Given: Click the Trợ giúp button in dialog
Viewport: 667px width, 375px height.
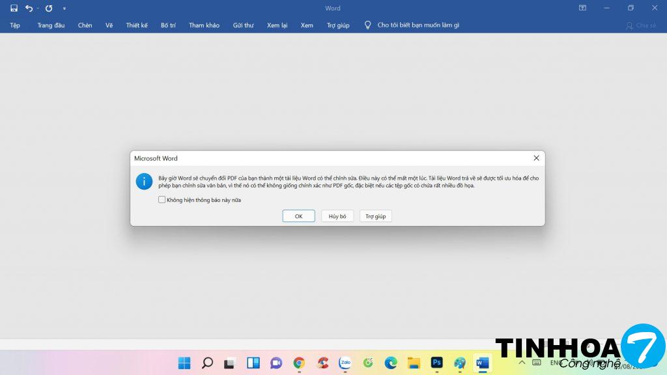Looking at the screenshot, I should 376,216.
